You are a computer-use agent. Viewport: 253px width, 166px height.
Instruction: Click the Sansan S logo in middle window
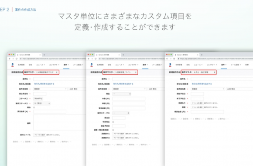pyautogui.click(x=92, y=65)
